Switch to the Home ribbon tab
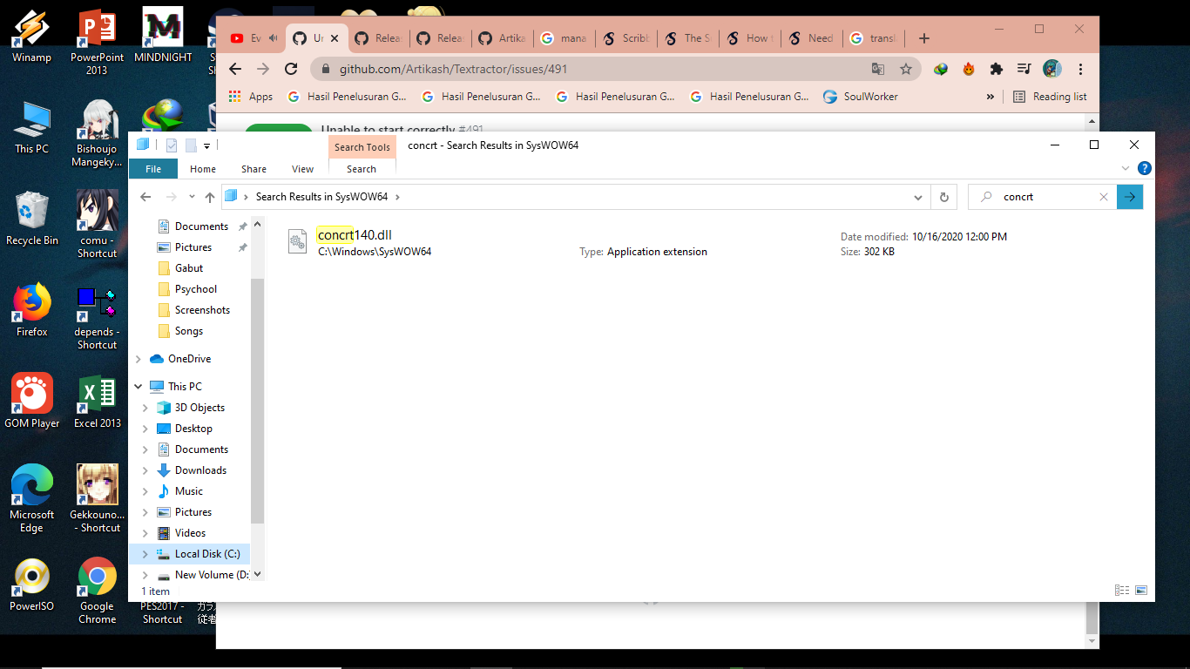 click(x=203, y=169)
